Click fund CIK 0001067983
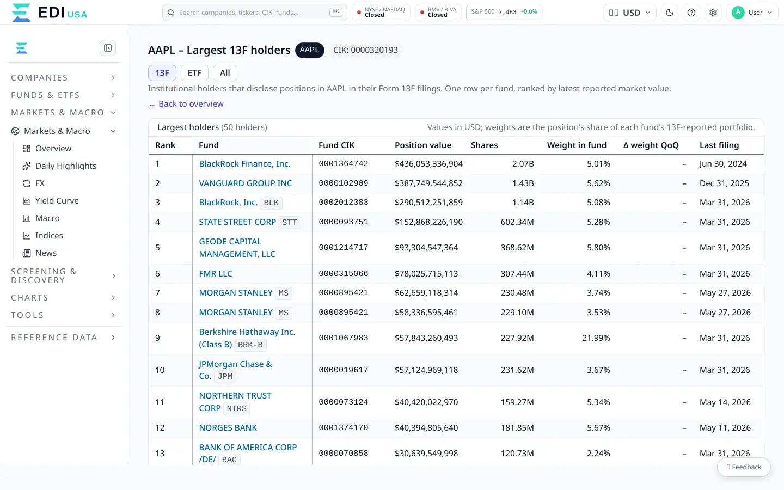This screenshot has width=784, height=490. [344, 338]
